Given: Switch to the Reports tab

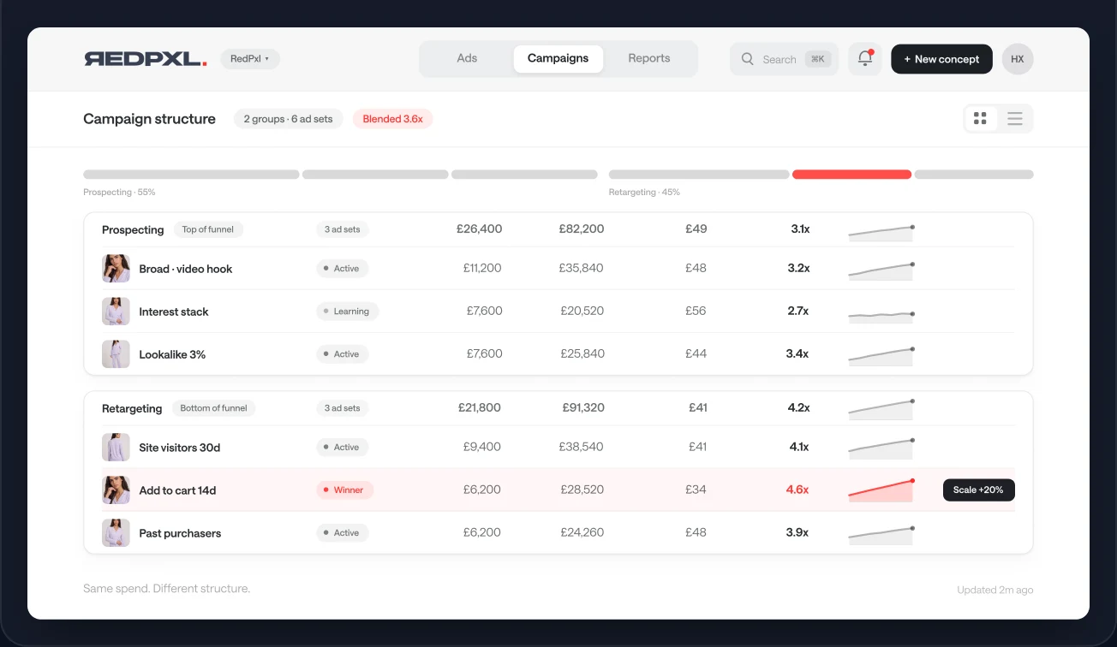Looking at the screenshot, I should pyautogui.click(x=649, y=59).
